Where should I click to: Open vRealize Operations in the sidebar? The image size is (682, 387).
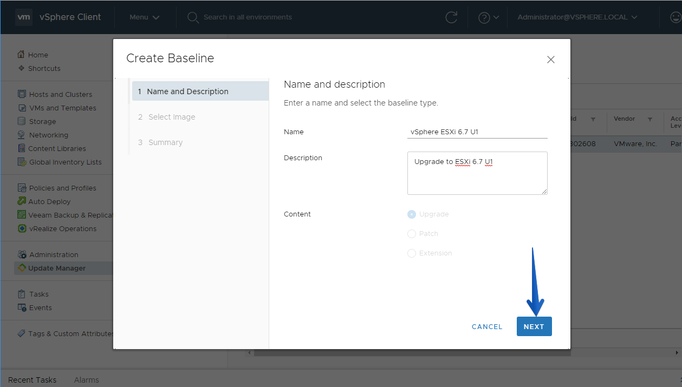point(63,228)
